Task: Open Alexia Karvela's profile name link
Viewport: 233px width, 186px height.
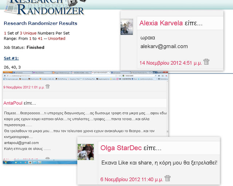Action: (161, 23)
